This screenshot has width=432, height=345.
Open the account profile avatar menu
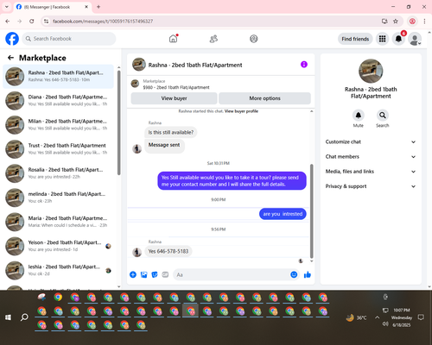[x=415, y=39]
